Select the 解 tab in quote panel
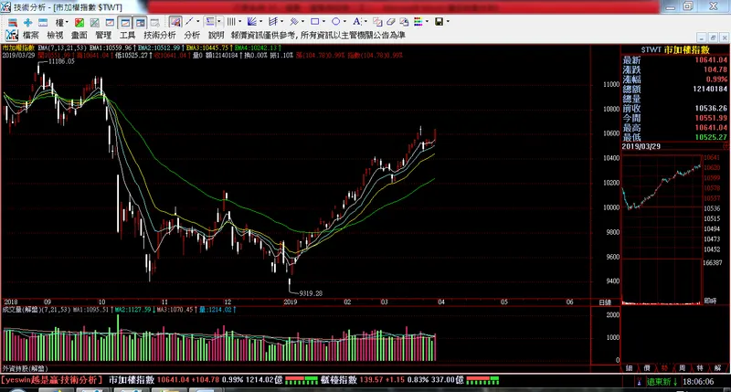This screenshot has height=392, width=731. coord(717,368)
